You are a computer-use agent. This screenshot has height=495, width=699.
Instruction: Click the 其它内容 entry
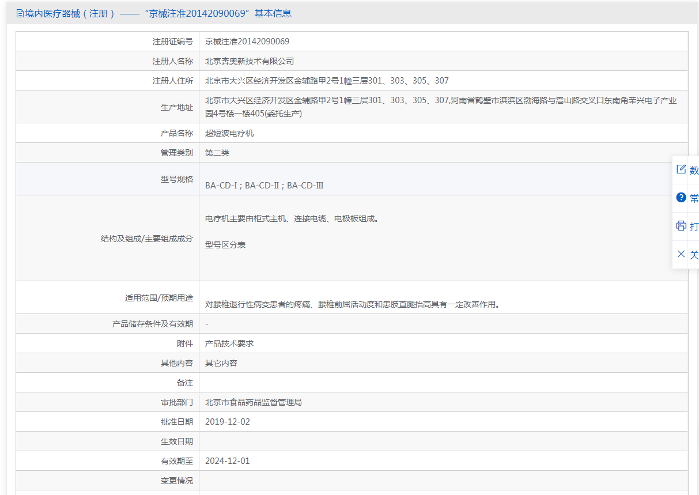coord(221,363)
